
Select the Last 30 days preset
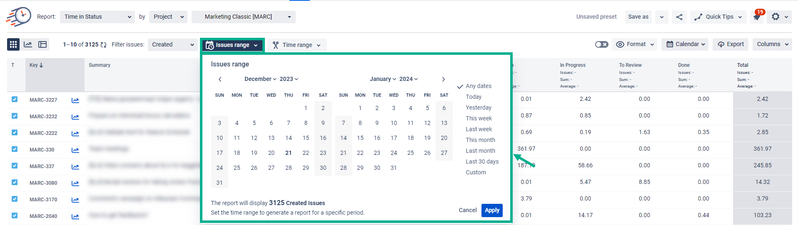(482, 161)
